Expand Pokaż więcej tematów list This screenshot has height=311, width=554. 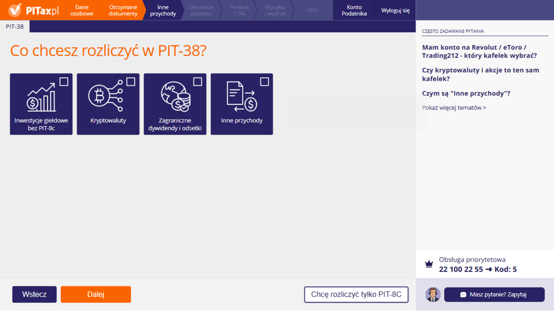tap(454, 108)
